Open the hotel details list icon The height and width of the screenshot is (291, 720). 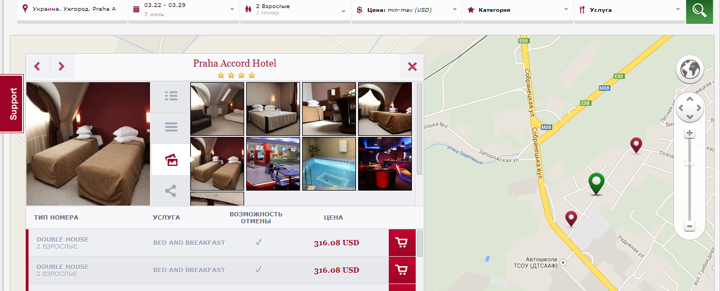coord(171,96)
